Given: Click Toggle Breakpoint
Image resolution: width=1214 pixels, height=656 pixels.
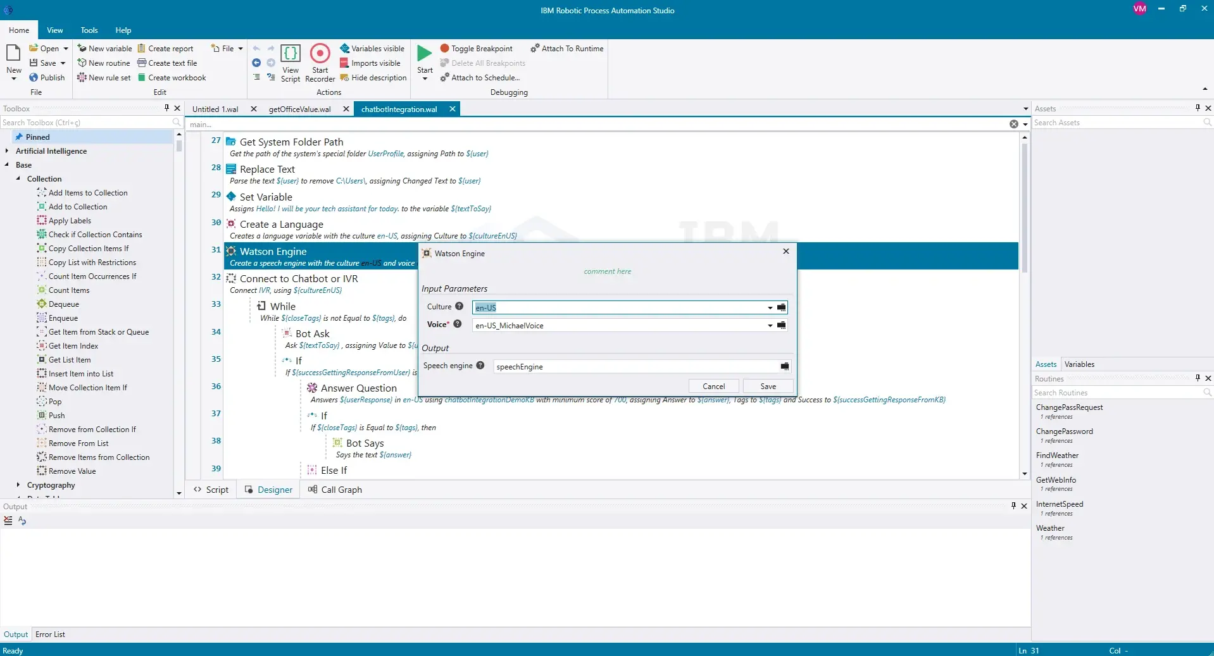Looking at the screenshot, I should pos(477,48).
